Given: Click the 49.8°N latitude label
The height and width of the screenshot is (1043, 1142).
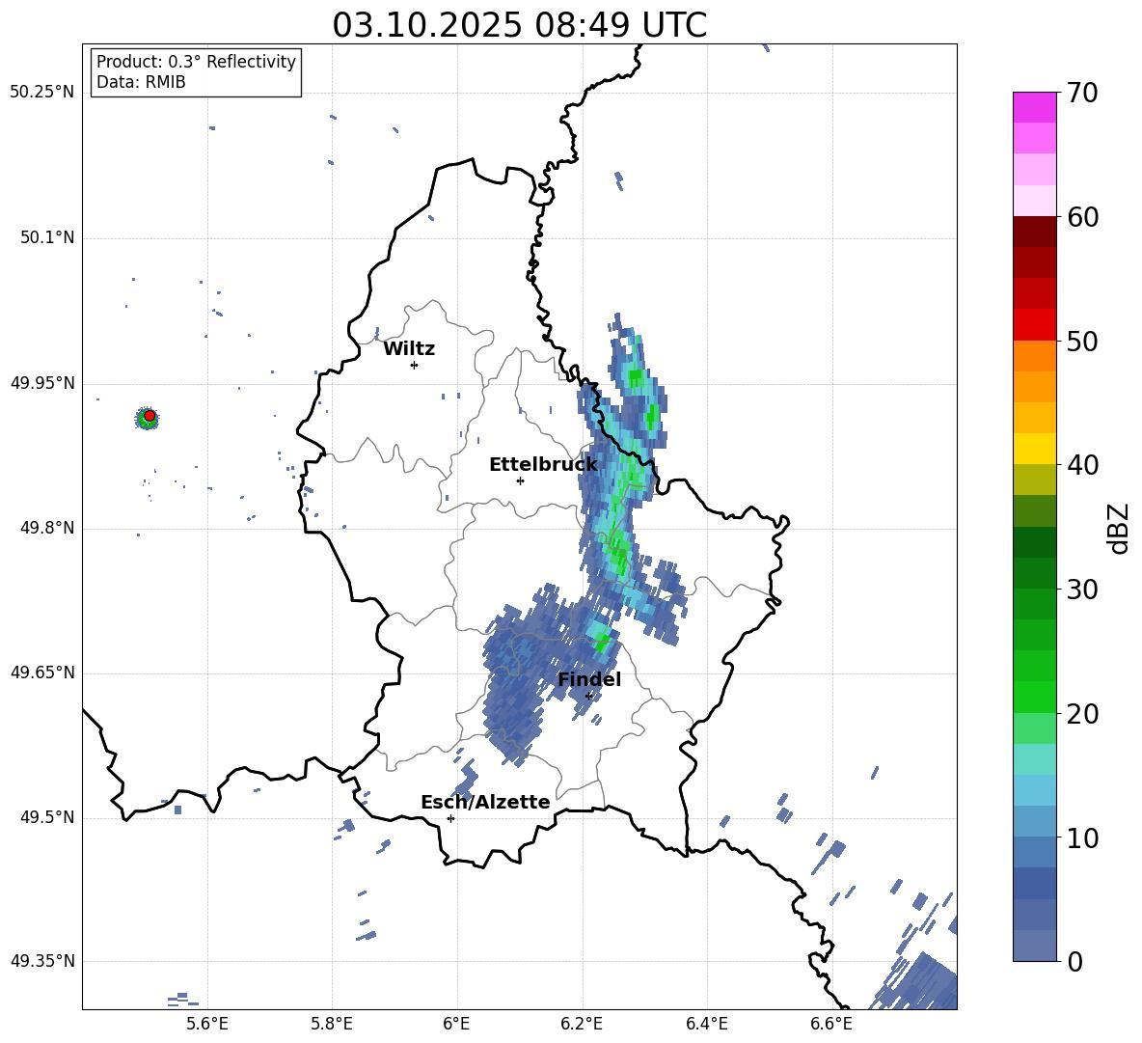Looking at the screenshot, I should click(46, 528).
